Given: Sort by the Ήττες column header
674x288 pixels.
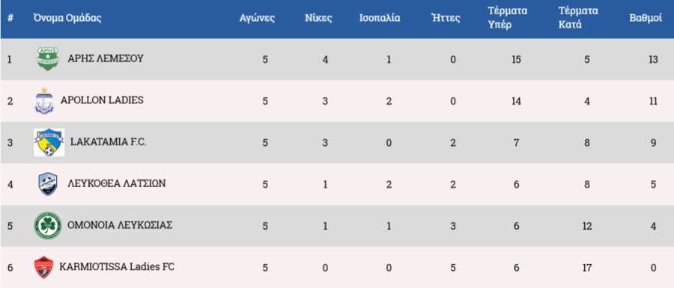Looking at the screenshot, I should 446,19.
